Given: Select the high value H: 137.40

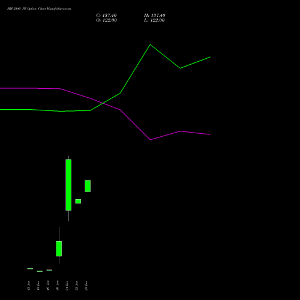Looking at the screenshot, I should click(155, 16).
